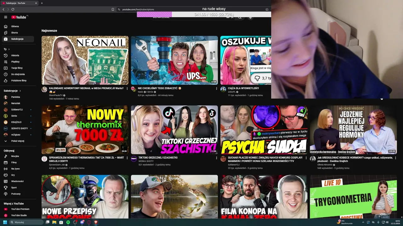Screen dimensions: 403x226
Task: Open Sport category
Action: coord(19,187)
